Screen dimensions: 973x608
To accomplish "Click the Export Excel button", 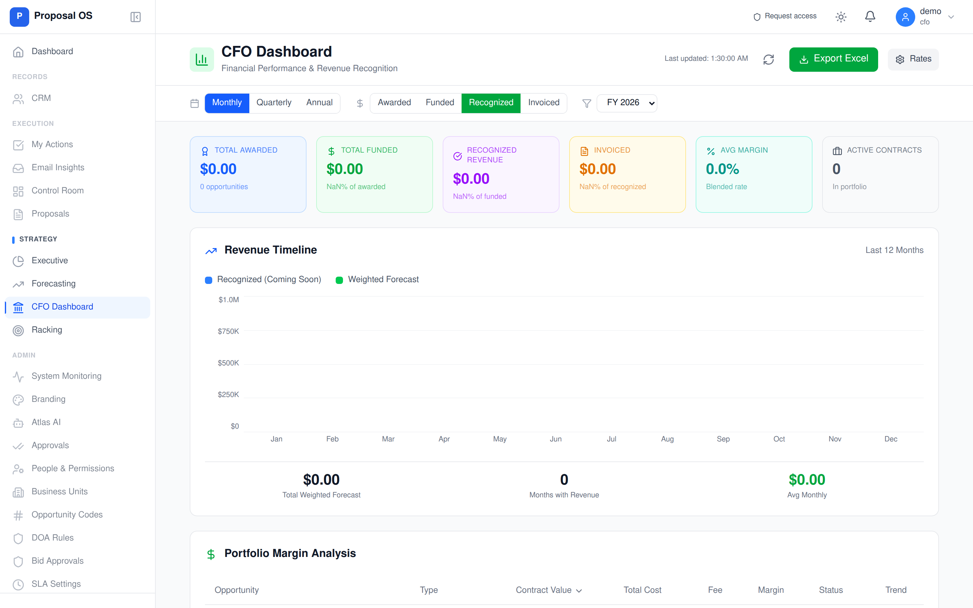I will (x=833, y=59).
